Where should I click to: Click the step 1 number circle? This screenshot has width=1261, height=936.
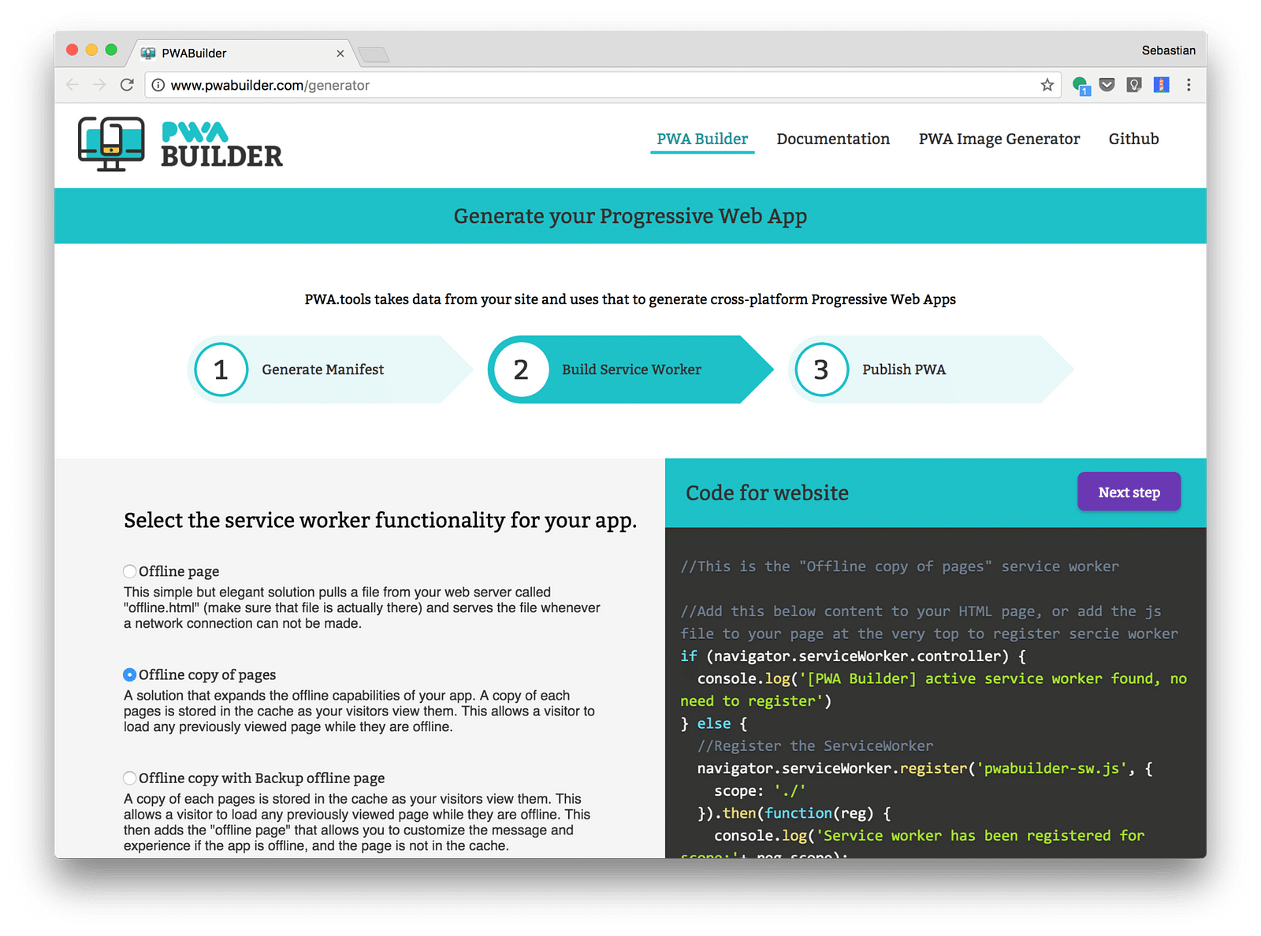[x=221, y=370]
